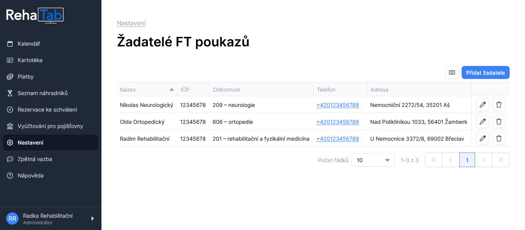Follow the Nastavení breadcrumb link

pyautogui.click(x=131, y=23)
